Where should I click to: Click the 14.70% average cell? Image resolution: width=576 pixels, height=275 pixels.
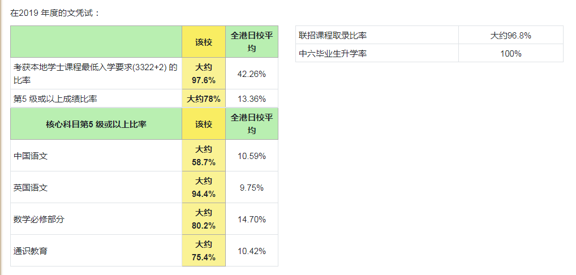(x=252, y=219)
